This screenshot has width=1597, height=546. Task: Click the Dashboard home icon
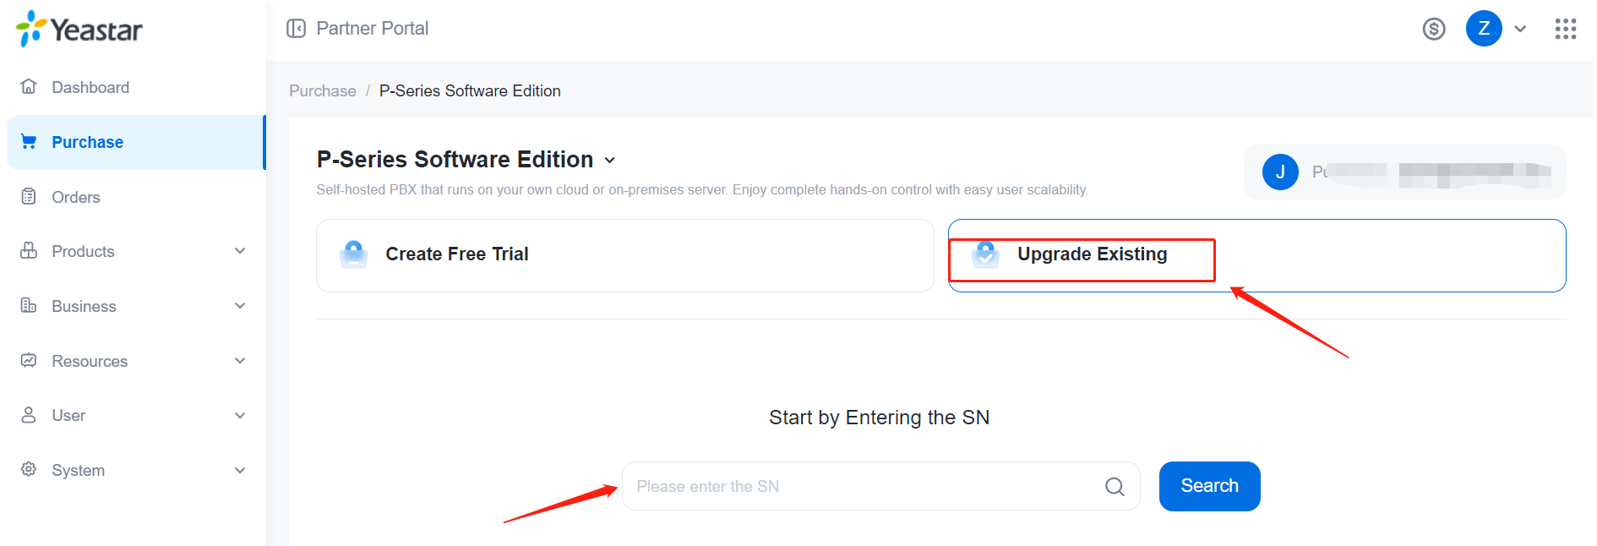[29, 87]
